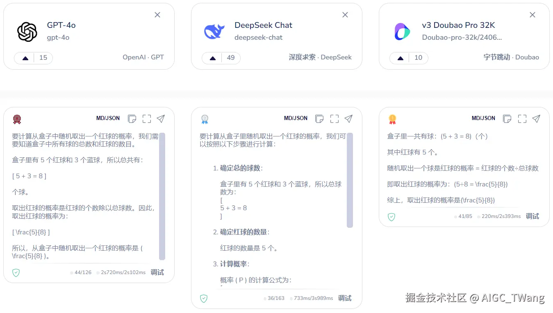Close the v3 Doubao Pro 32K card
This screenshot has width=553, height=313.
point(533,15)
